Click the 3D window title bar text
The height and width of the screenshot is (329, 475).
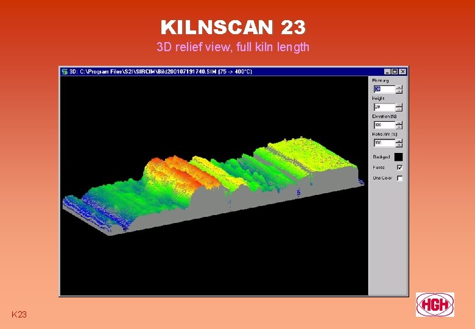(161, 72)
